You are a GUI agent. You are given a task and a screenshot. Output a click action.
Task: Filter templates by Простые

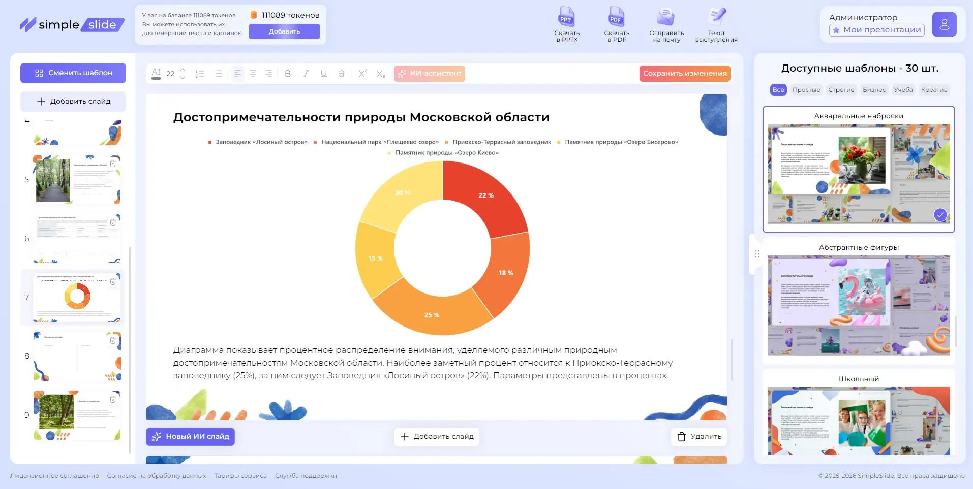coord(806,90)
